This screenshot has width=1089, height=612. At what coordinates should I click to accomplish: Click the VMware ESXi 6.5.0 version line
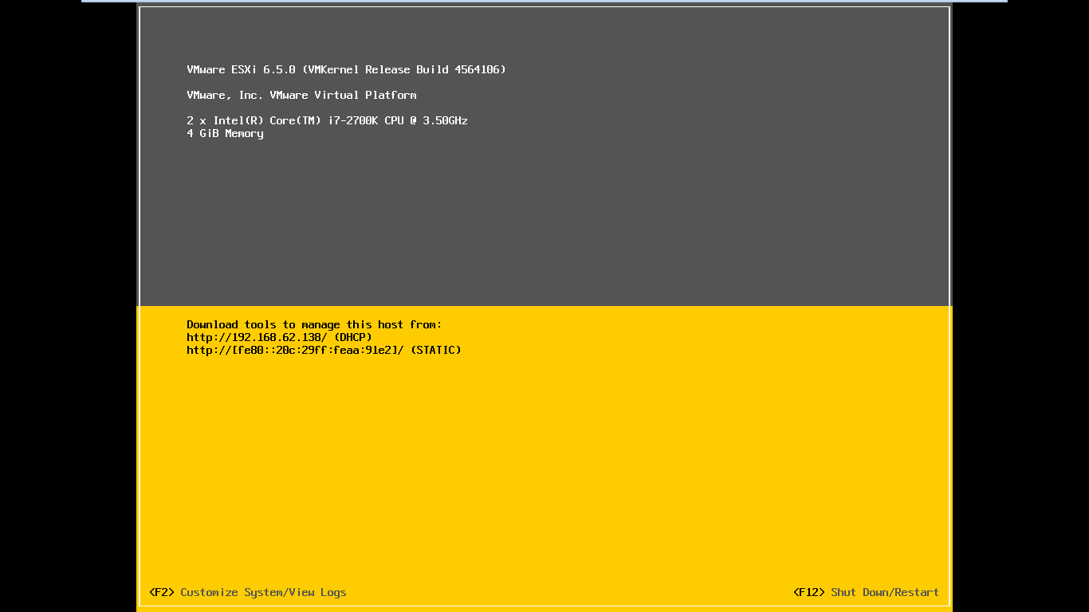346,69
